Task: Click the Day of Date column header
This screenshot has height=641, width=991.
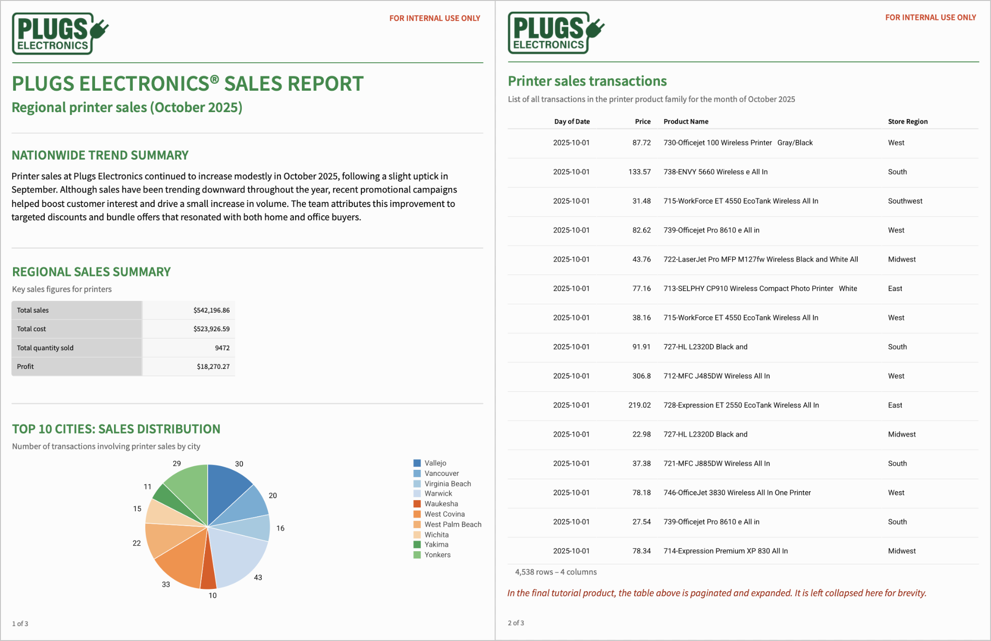Action: (571, 121)
